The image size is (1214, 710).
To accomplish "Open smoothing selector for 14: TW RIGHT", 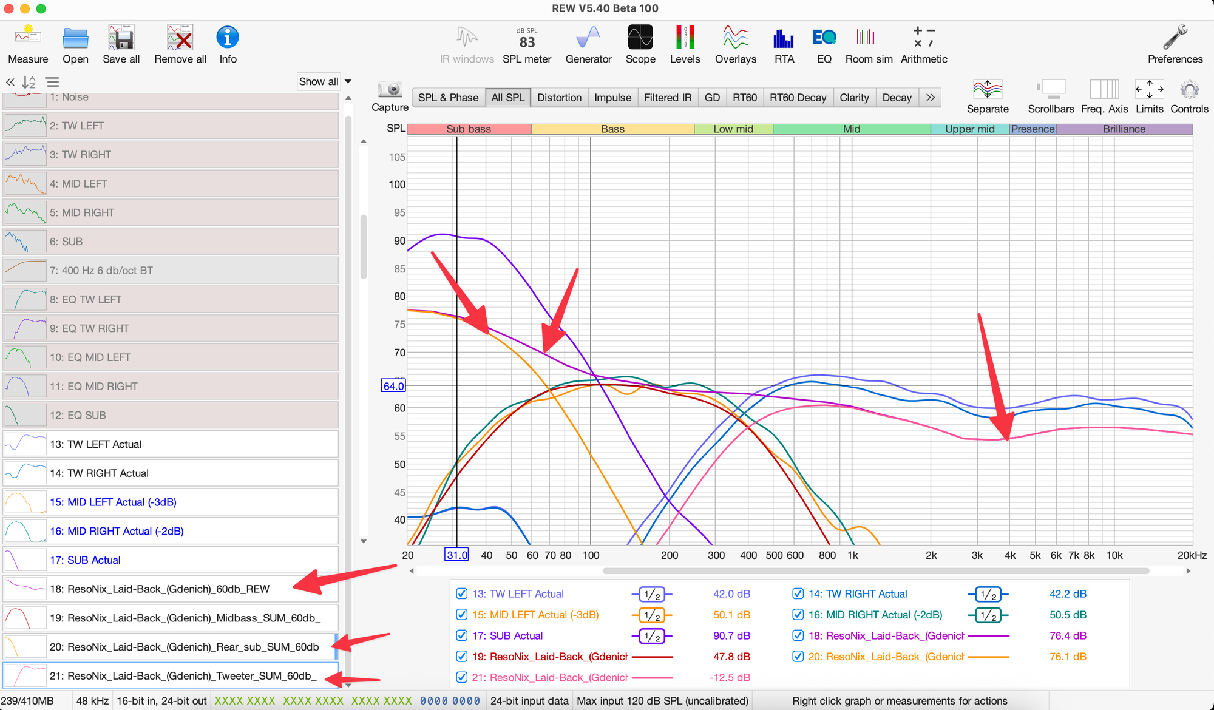I will (988, 594).
